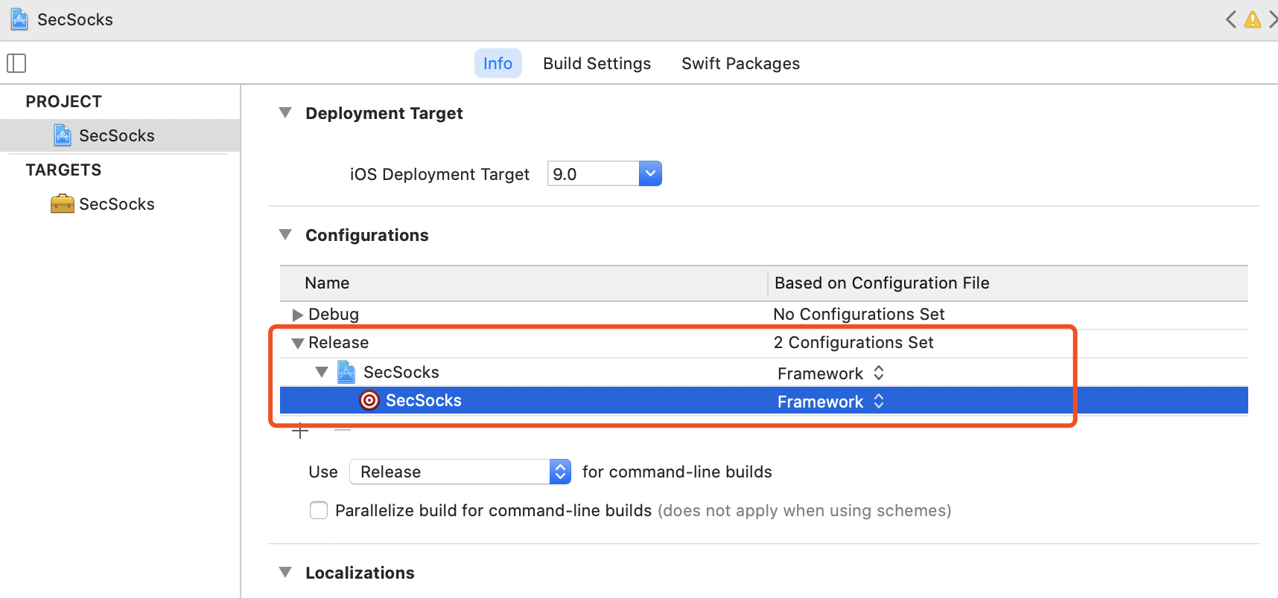Click '2 Configurations Set' cell

[x=853, y=342]
